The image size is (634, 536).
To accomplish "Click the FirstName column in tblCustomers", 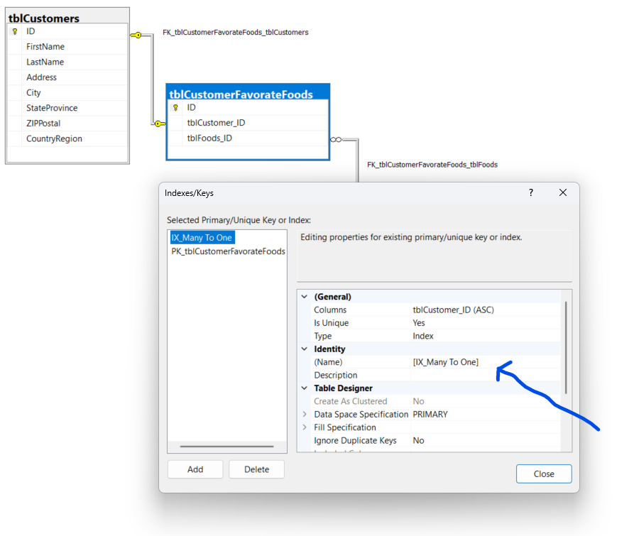I will (67, 47).
